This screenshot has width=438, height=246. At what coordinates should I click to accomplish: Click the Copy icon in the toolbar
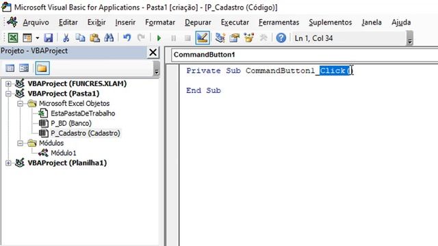[81, 38]
